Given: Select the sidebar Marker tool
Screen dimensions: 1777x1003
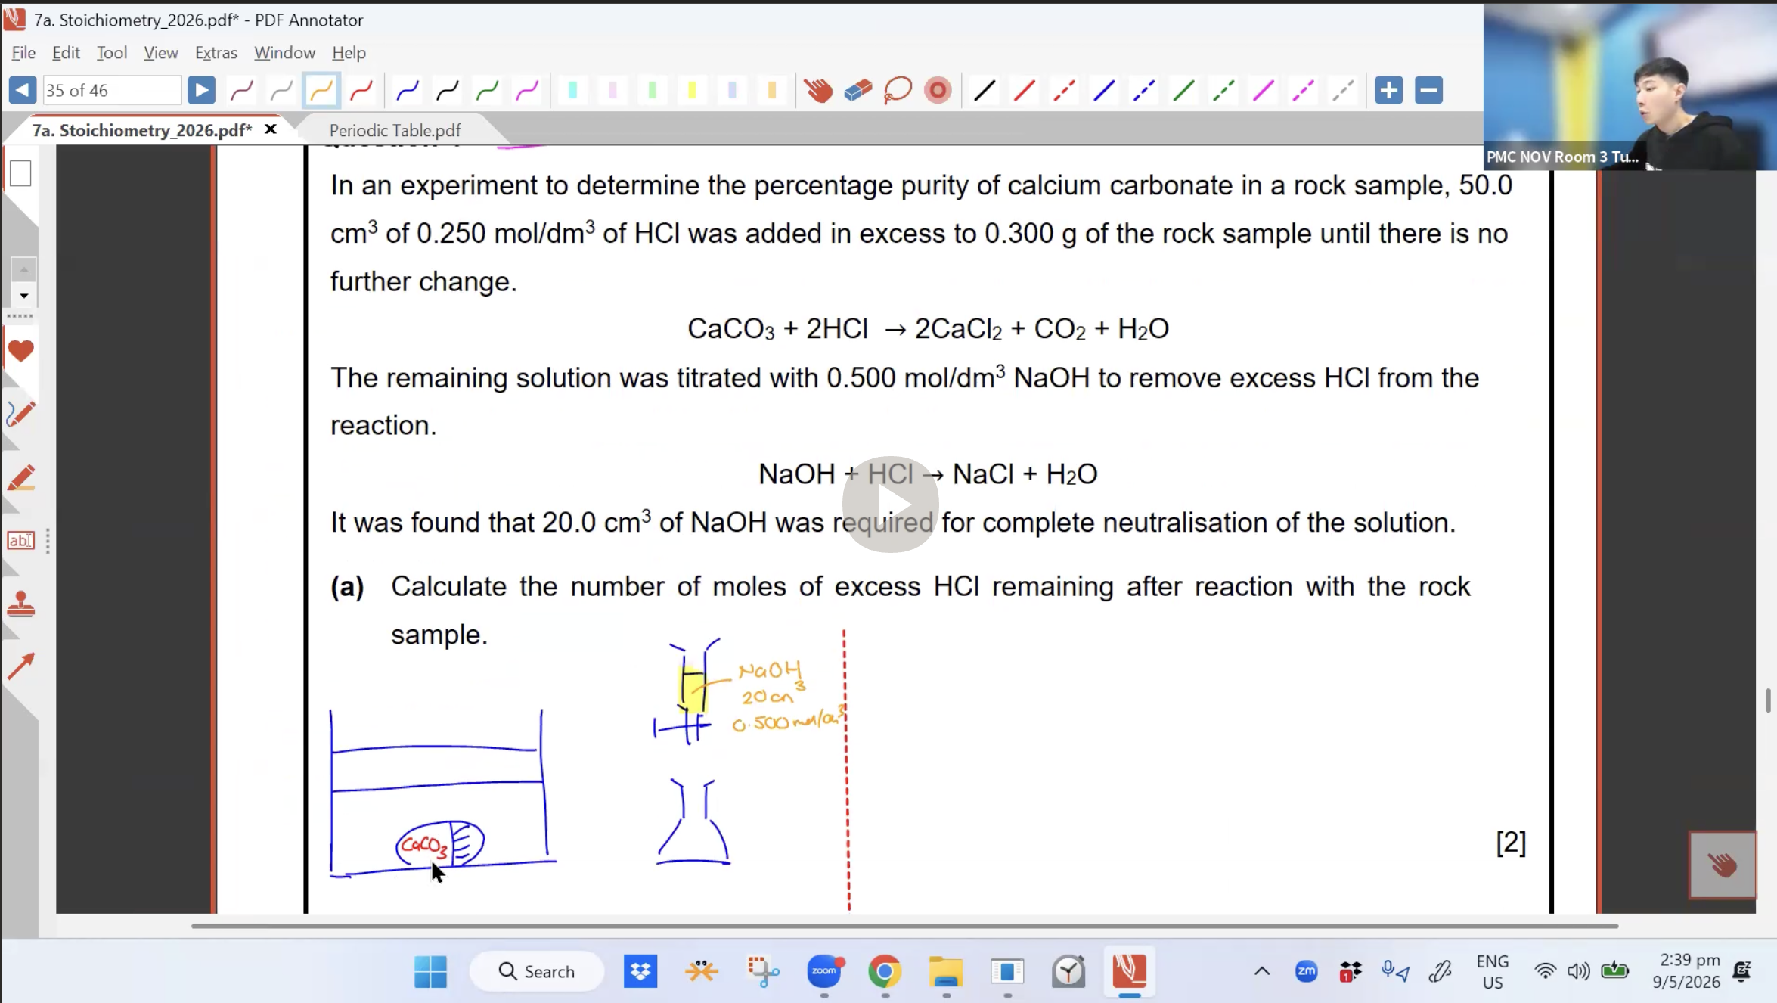Looking at the screenshot, I should pos(20,478).
